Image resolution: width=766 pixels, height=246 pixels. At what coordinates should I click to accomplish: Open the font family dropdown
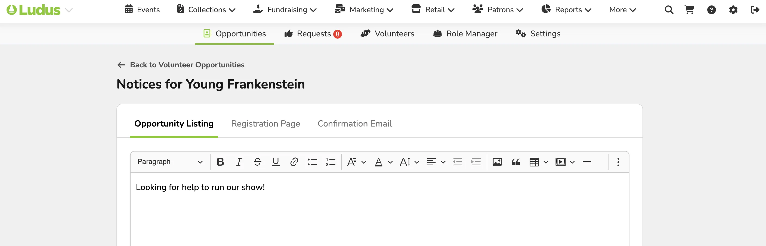tap(357, 162)
